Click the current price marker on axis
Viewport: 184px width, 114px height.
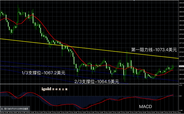182,66
